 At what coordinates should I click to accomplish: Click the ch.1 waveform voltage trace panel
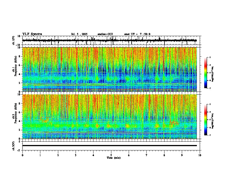[111, 40]
